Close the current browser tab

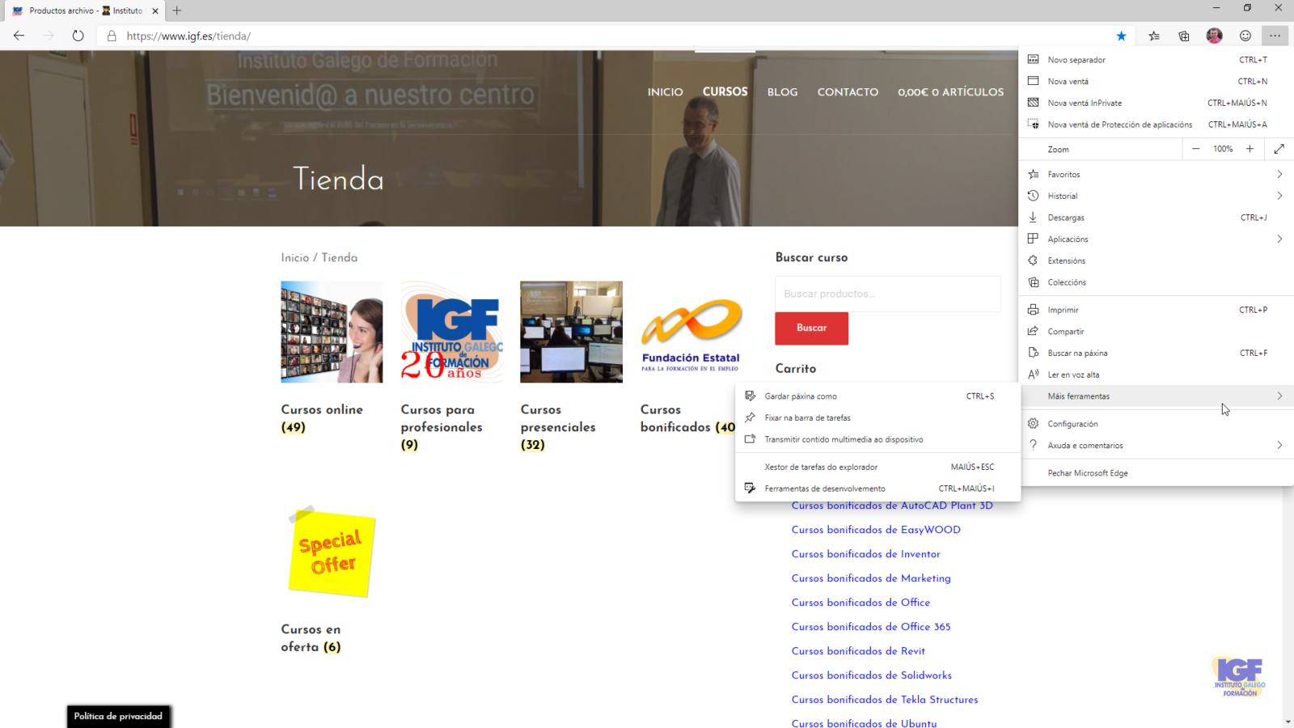[155, 11]
